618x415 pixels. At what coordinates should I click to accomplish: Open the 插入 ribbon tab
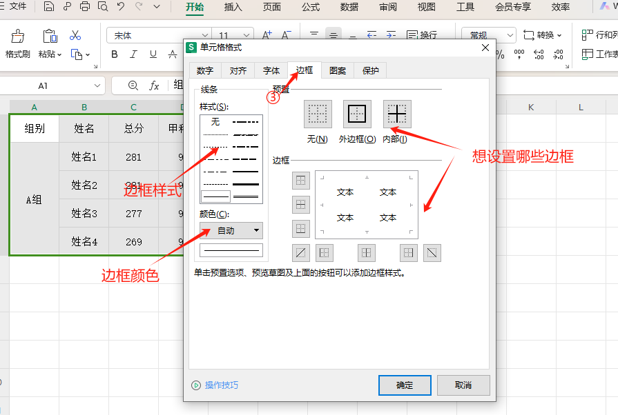[x=233, y=7]
